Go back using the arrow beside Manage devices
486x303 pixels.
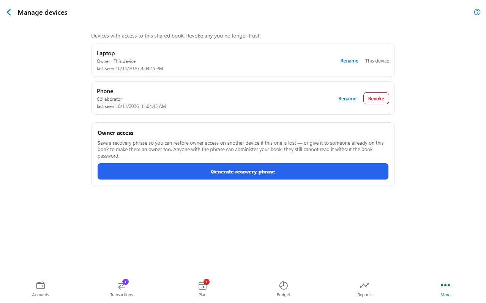[9, 12]
